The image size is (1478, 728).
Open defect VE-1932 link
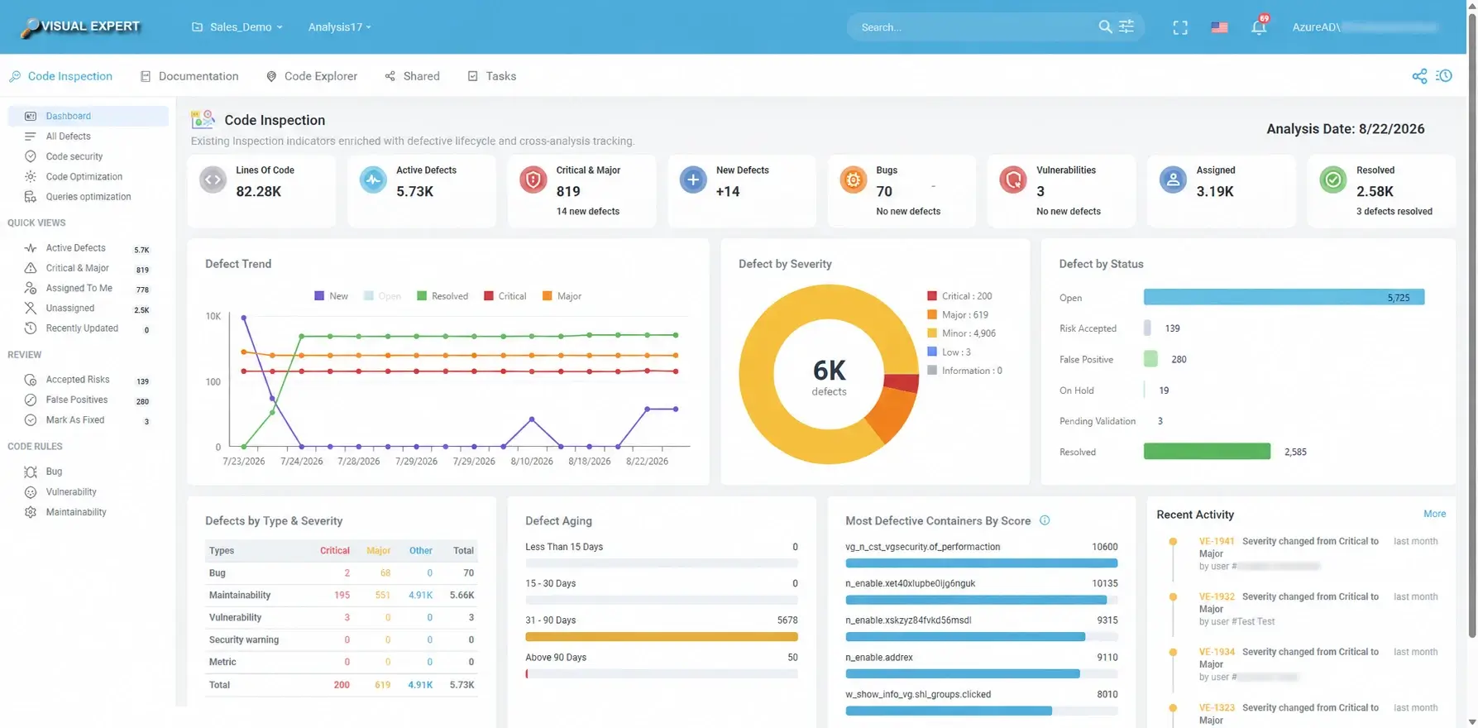pos(1217,597)
